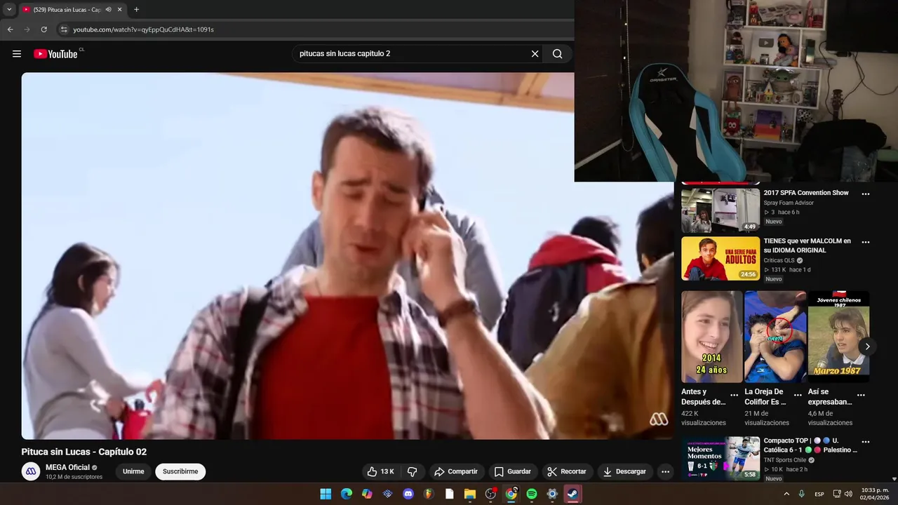898x505 pixels.
Task: Show next shorts with arrow button
Action: (867, 346)
